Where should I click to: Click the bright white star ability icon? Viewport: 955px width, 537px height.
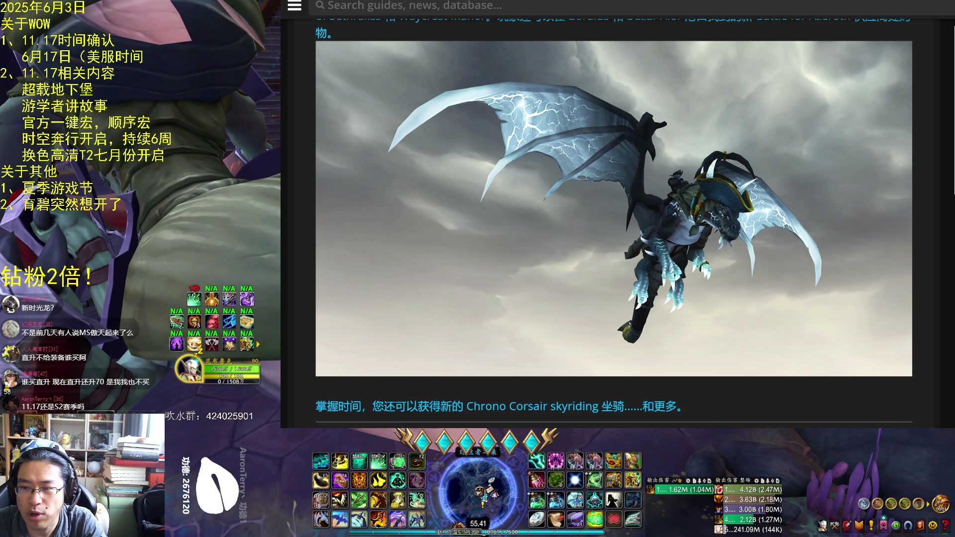coord(575,480)
